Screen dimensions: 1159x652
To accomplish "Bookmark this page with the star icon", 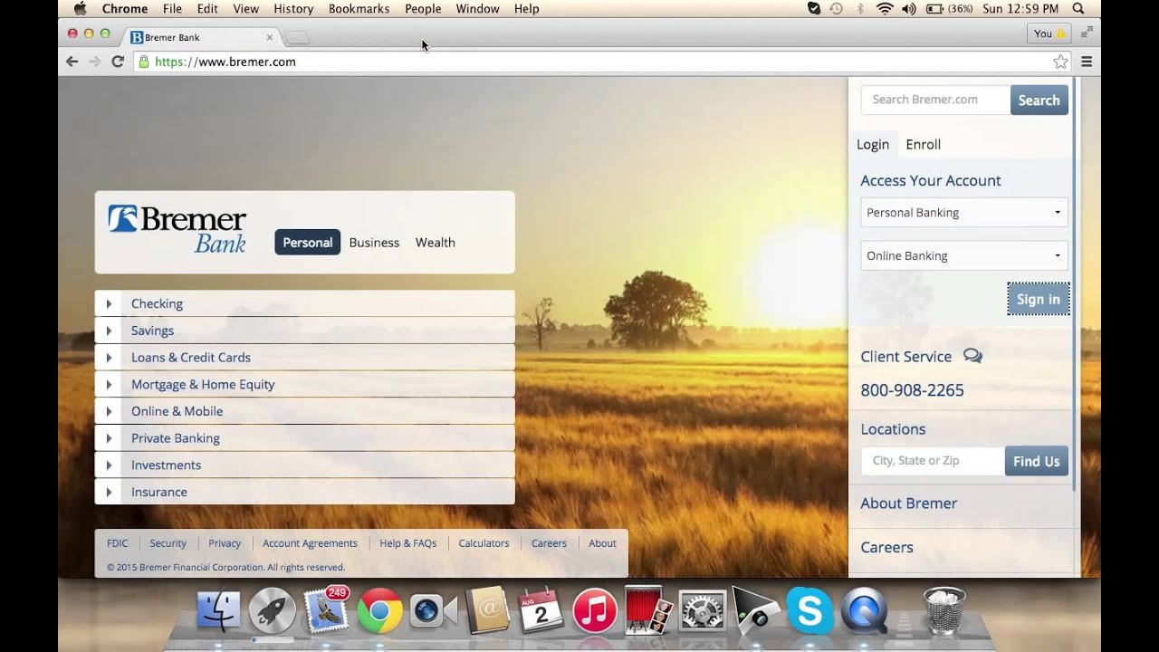I will click(x=1060, y=62).
